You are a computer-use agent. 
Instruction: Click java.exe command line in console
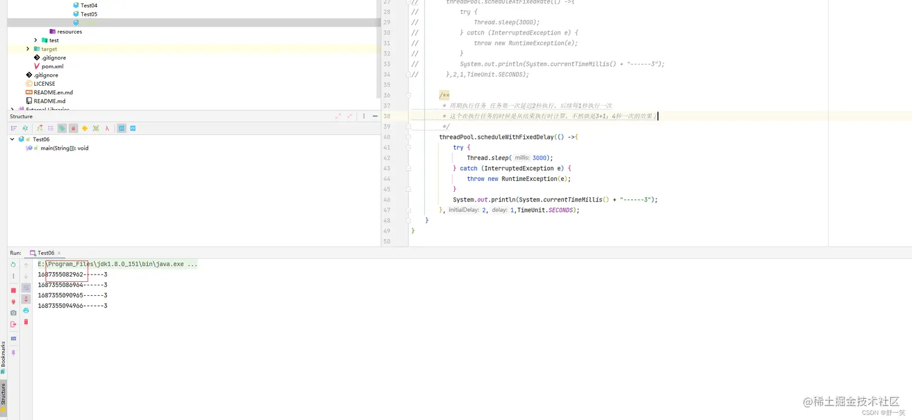point(118,264)
